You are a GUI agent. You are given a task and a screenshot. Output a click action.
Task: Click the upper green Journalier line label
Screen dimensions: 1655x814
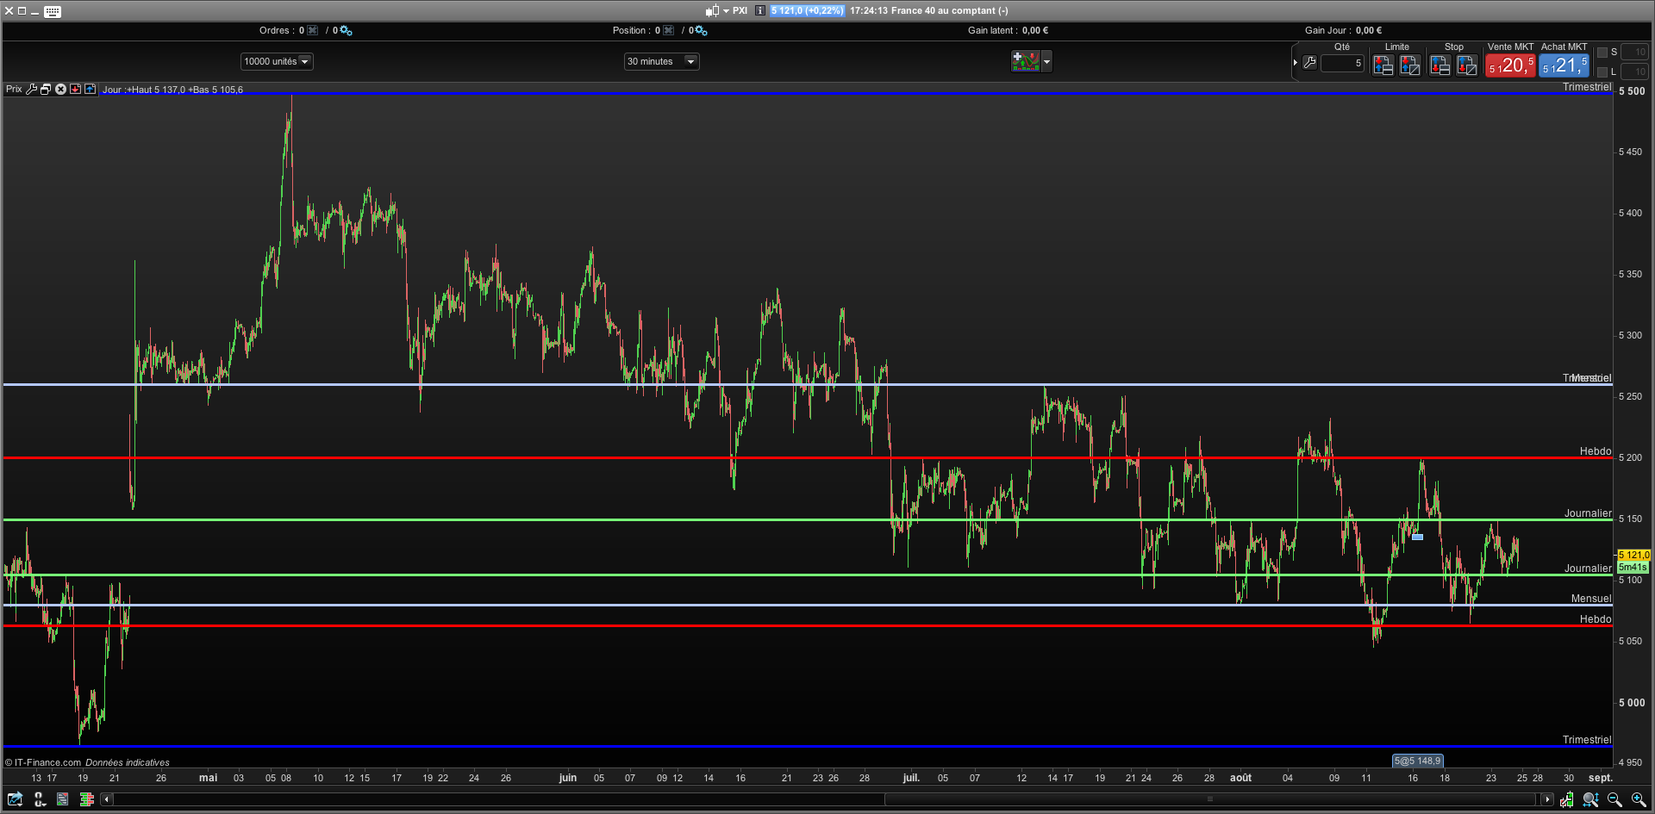coord(1588,513)
